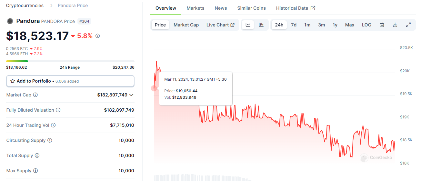Click fully diluted valuation $182,897,749
Screen dimensions: 421x181
click(x=119, y=110)
